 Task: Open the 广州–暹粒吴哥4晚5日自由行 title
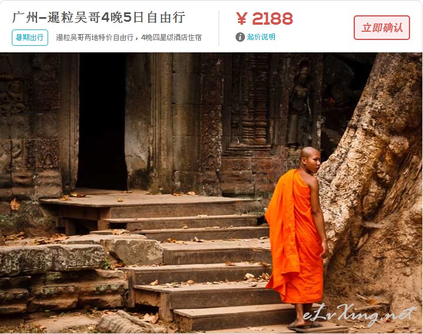coord(99,18)
